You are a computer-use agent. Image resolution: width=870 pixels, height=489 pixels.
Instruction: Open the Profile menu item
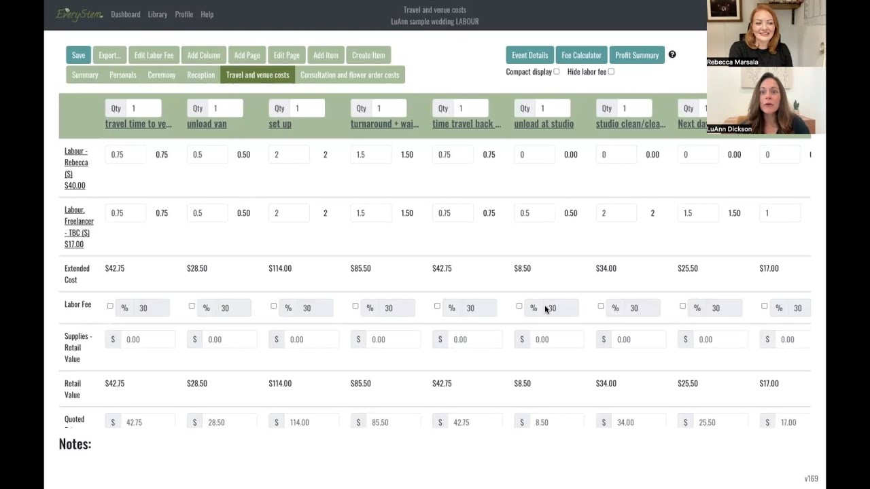pyautogui.click(x=184, y=14)
